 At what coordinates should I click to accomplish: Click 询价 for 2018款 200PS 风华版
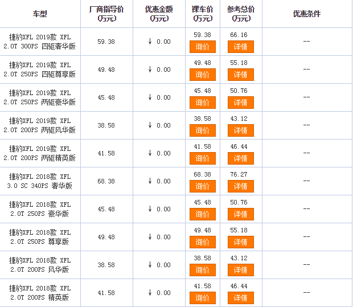point(203,270)
